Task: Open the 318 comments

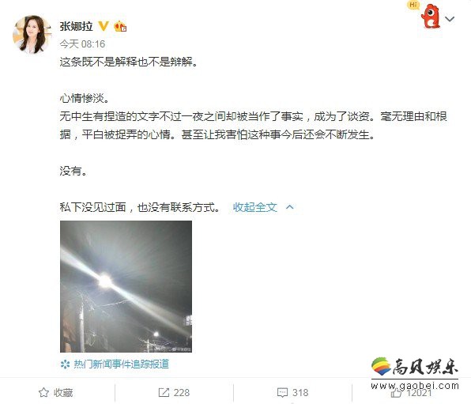Action: point(300,393)
